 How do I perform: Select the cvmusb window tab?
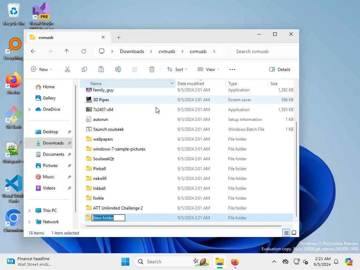[68, 37]
